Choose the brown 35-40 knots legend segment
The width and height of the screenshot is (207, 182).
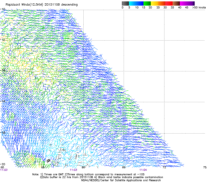176,3
